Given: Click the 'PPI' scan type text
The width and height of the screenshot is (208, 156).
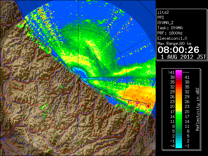Looking at the screenshot, I should 161,18.
